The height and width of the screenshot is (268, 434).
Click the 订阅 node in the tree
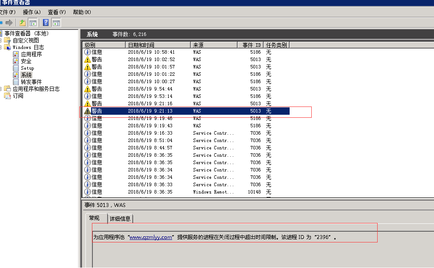click(18, 96)
